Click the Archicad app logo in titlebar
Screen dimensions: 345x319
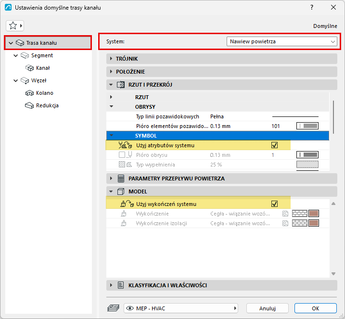point(8,8)
